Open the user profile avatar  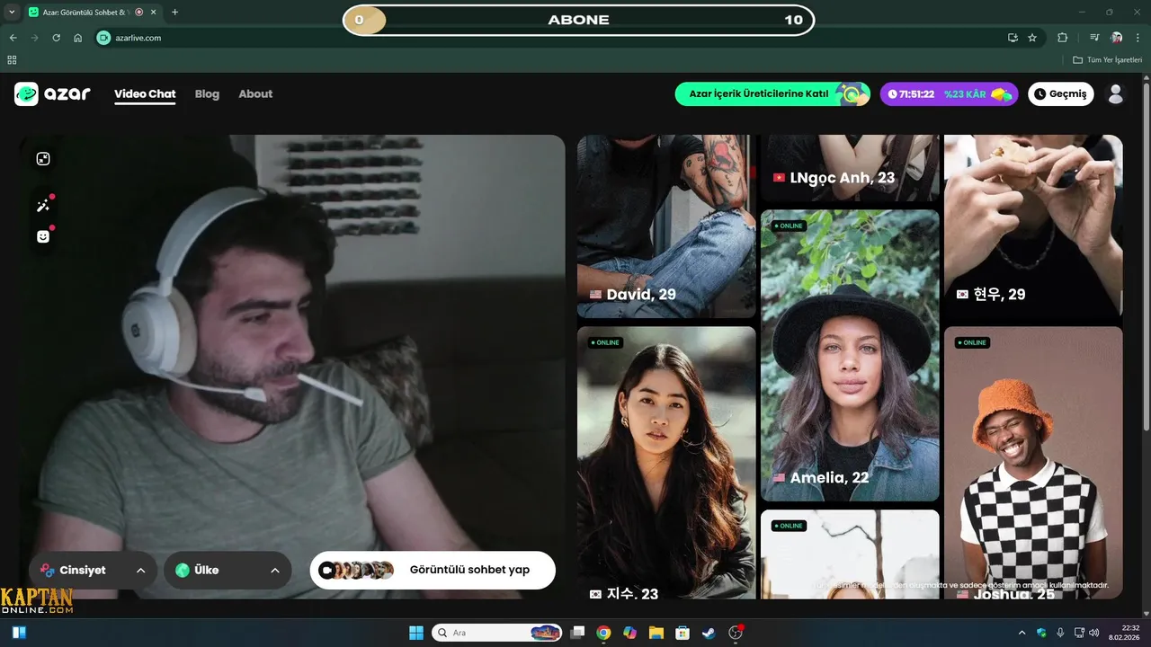coord(1116,93)
